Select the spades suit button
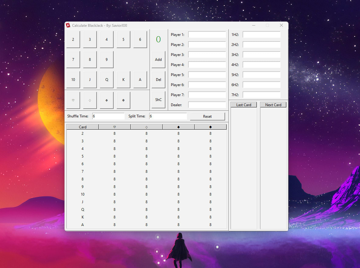 (x=123, y=100)
